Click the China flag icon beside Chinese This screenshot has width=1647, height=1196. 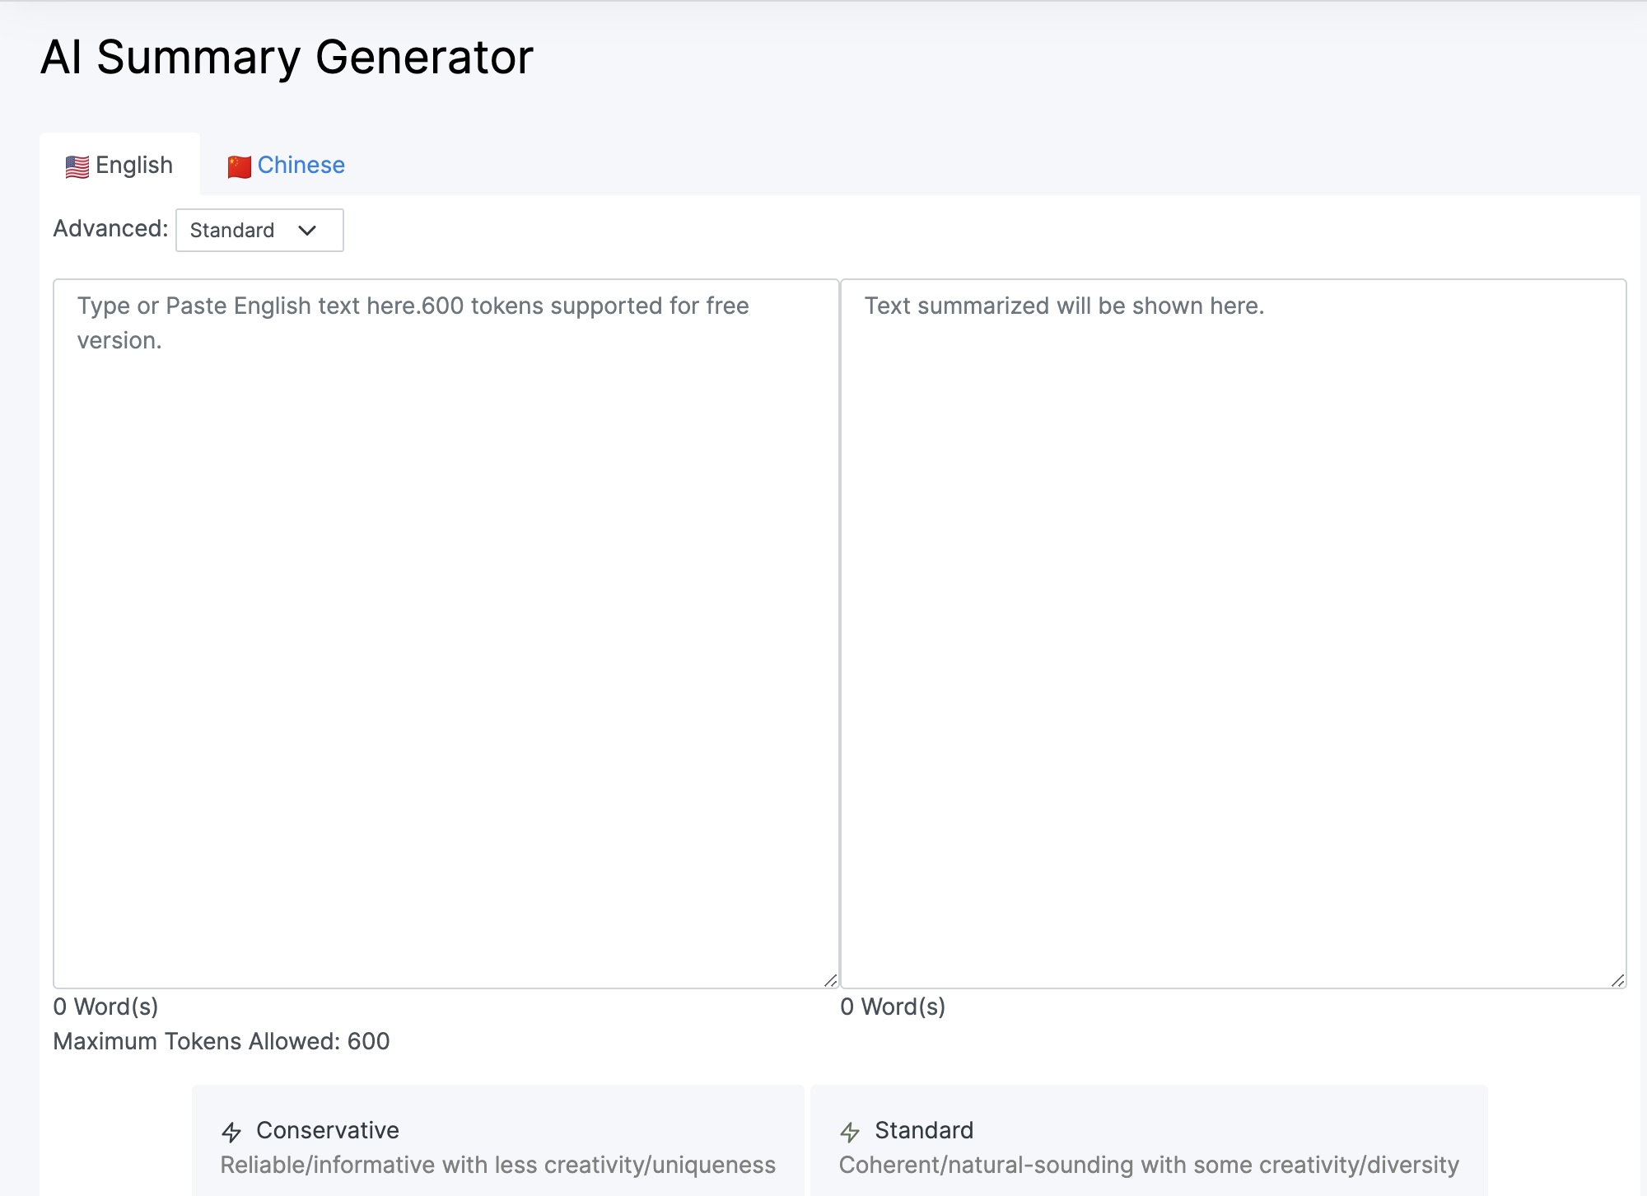[x=239, y=166]
